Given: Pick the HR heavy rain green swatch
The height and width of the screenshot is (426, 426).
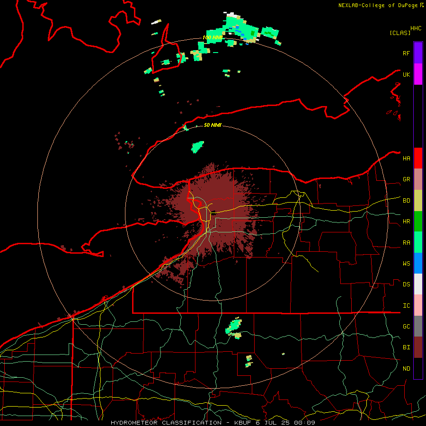Looking at the screenshot, I should click(418, 222).
